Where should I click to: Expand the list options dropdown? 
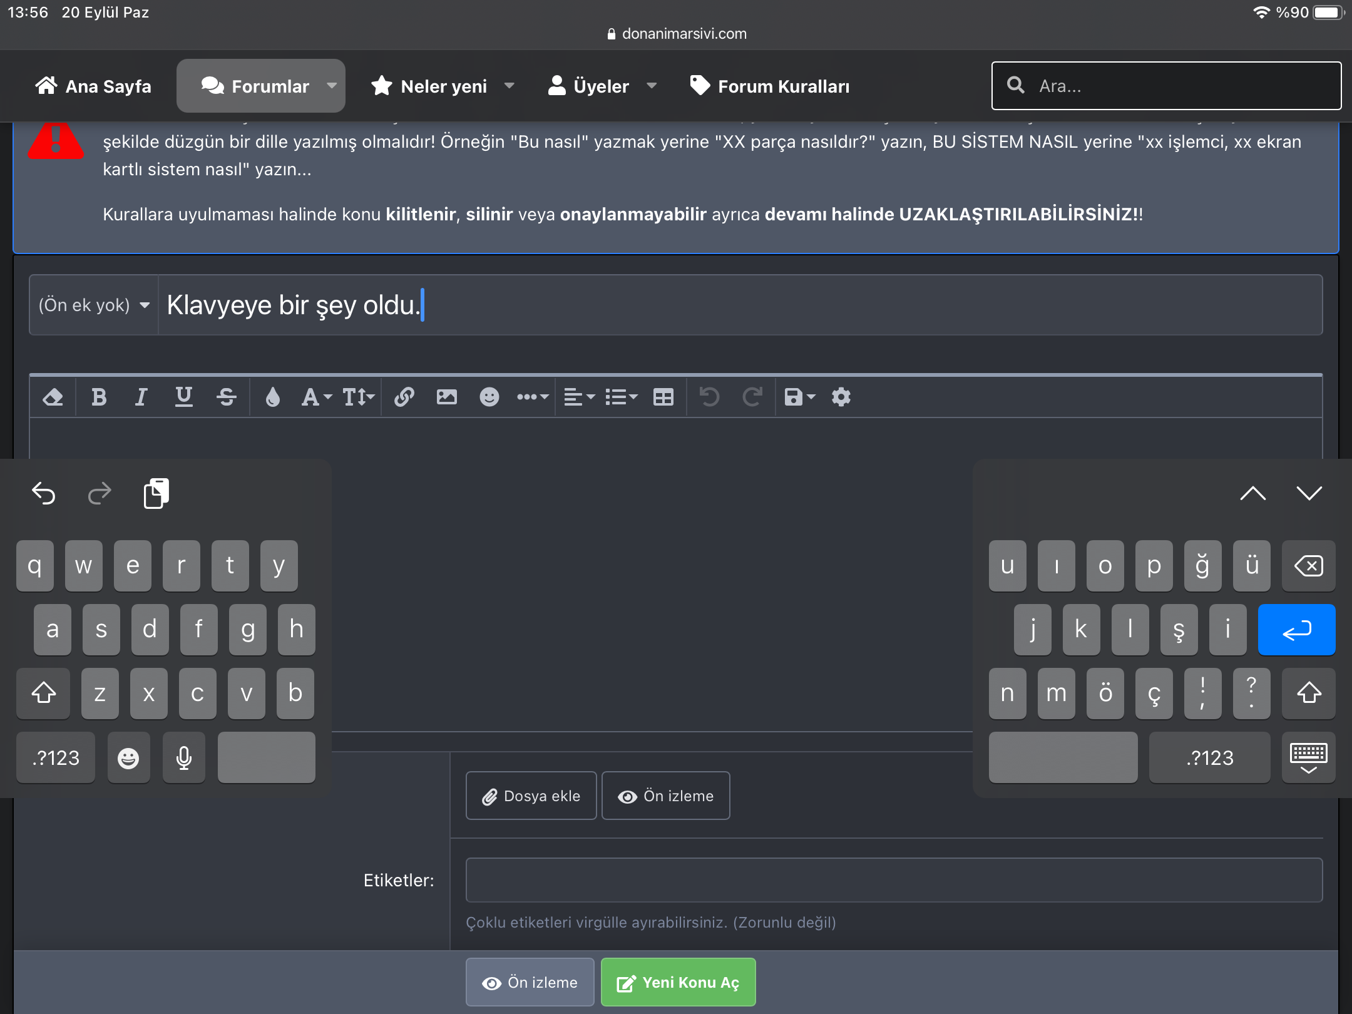pos(621,397)
